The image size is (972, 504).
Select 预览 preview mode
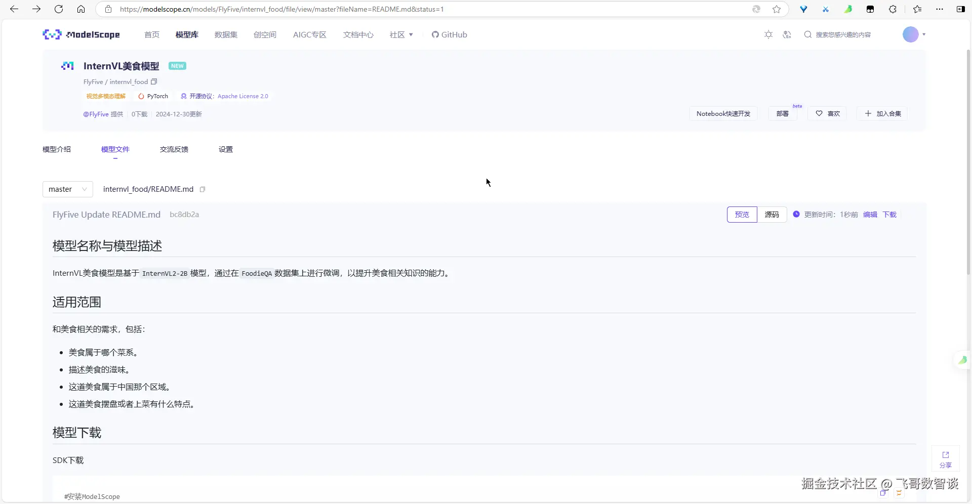click(x=742, y=215)
